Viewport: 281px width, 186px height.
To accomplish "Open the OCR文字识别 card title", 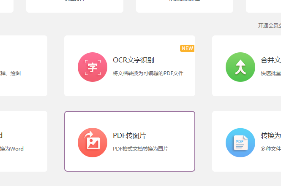I will tap(134, 60).
